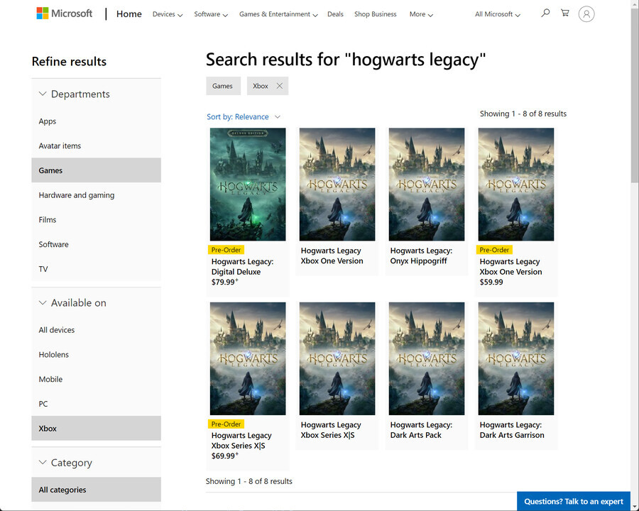Go to Deals page
The width and height of the screenshot is (639, 511).
[335, 14]
